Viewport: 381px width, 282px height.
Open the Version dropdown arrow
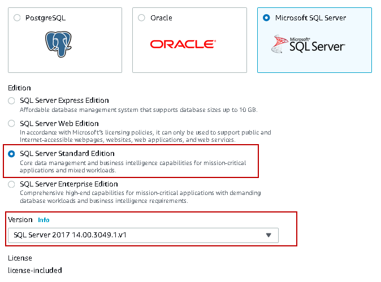point(269,235)
